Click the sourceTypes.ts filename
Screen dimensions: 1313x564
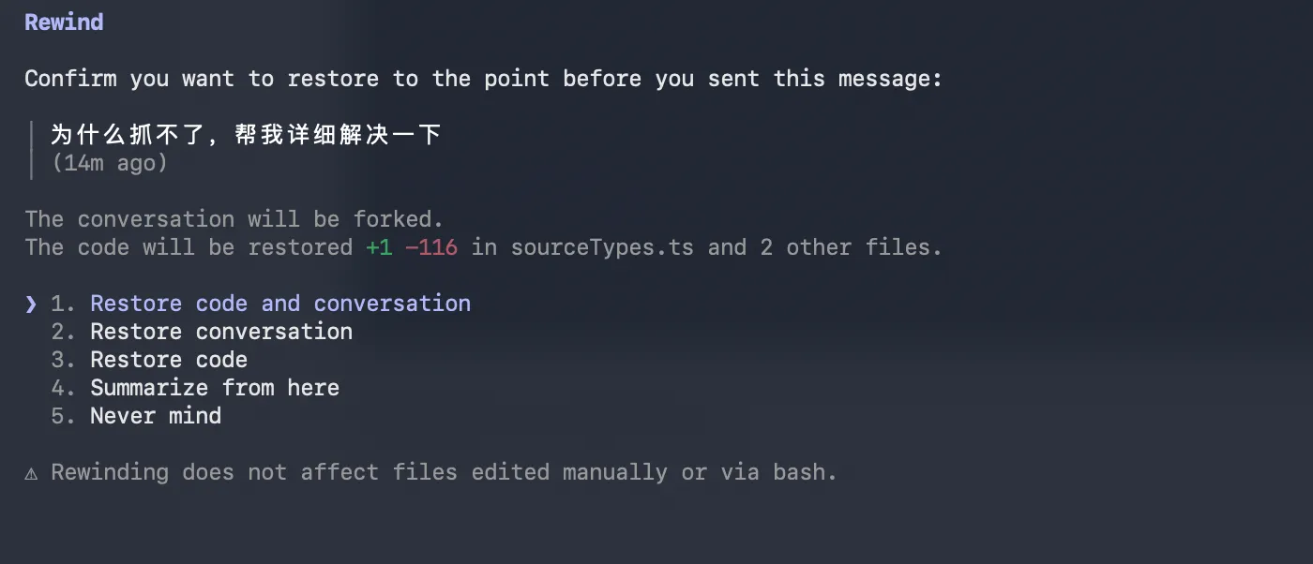click(603, 247)
